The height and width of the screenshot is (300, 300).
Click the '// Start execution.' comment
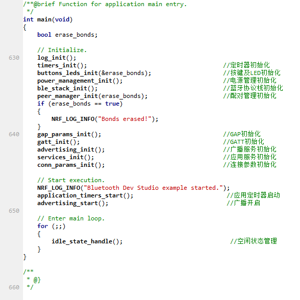tap(71, 180)
